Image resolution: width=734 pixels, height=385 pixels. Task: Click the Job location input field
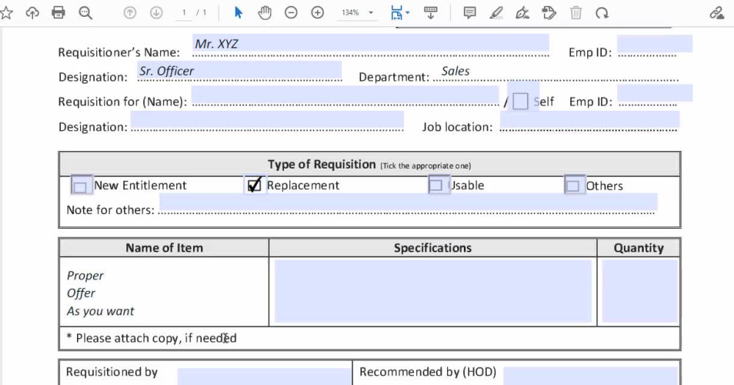click(x=589, y=120)
